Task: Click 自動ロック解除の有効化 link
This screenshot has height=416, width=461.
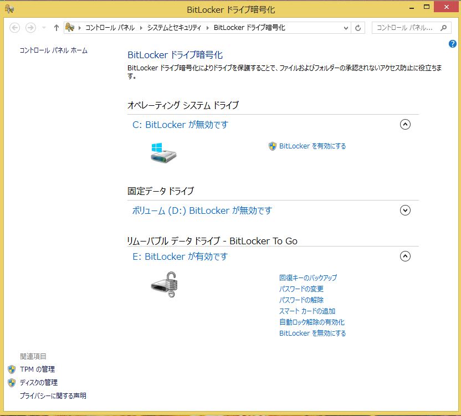Action: [x=311, y=322]
